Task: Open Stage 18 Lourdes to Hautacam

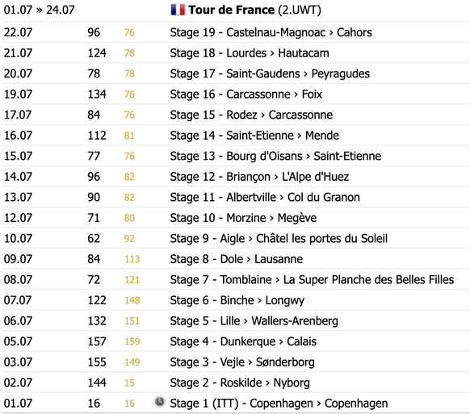Action: 250,53
